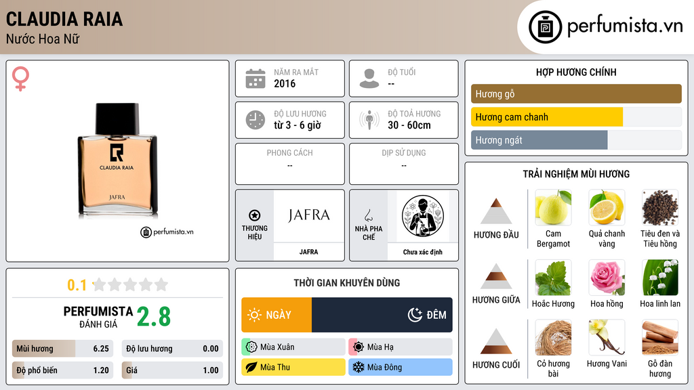694x390 pixels.
Task: Click the '30 - 60cm' sillage value
Action: click(x=409, y=125)
